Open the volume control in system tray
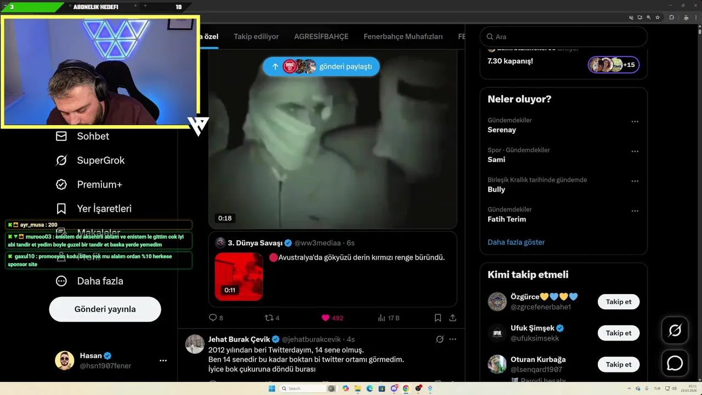Viewport: 702px width, 395px height. point(674,388)
